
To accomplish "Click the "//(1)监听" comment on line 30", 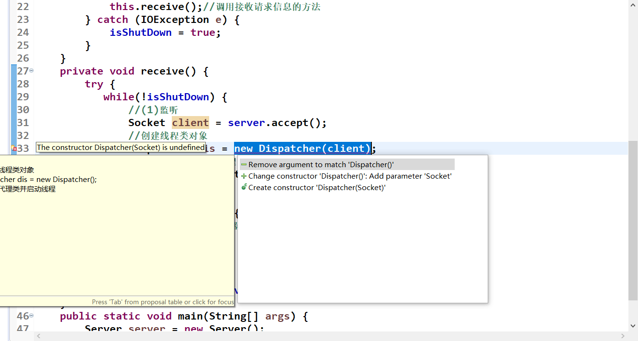I will (153, 110).
